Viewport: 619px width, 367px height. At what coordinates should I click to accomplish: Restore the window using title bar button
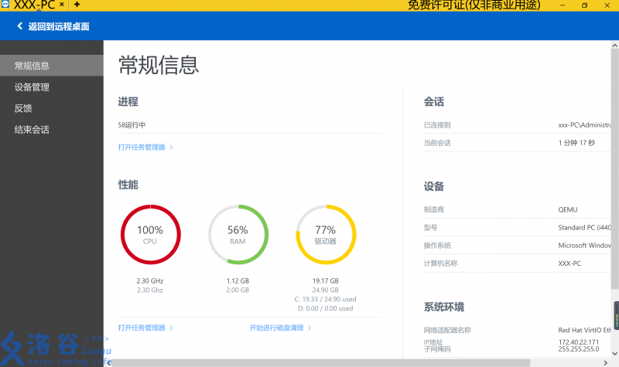[585, 5]
